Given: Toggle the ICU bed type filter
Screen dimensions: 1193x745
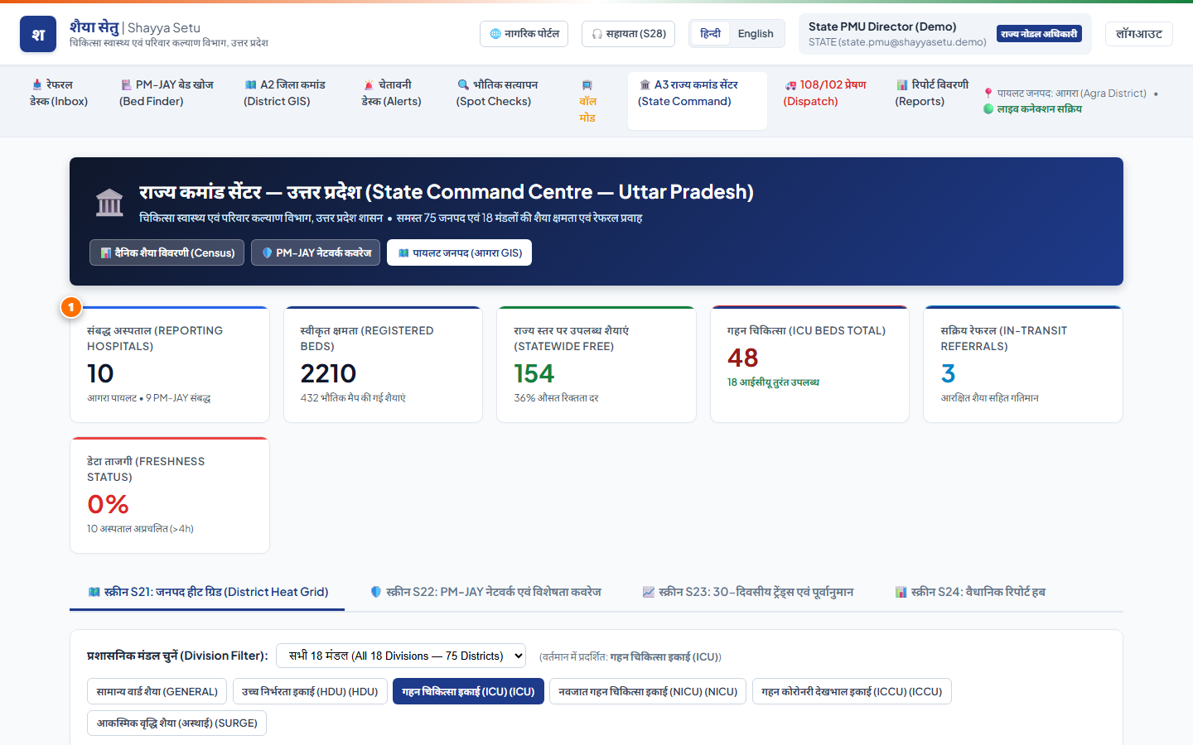Looking at the screenshot, I should (468, 691).
